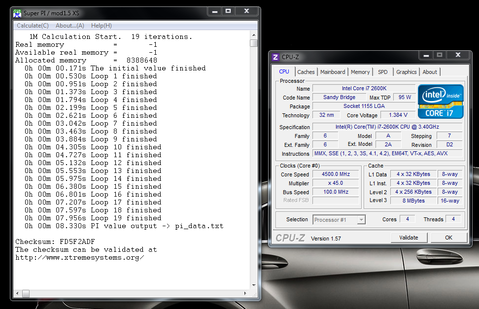Click the '95 W' Max TDP value
This screenshot has width=479, height=309.
click(x=405, y=97)
